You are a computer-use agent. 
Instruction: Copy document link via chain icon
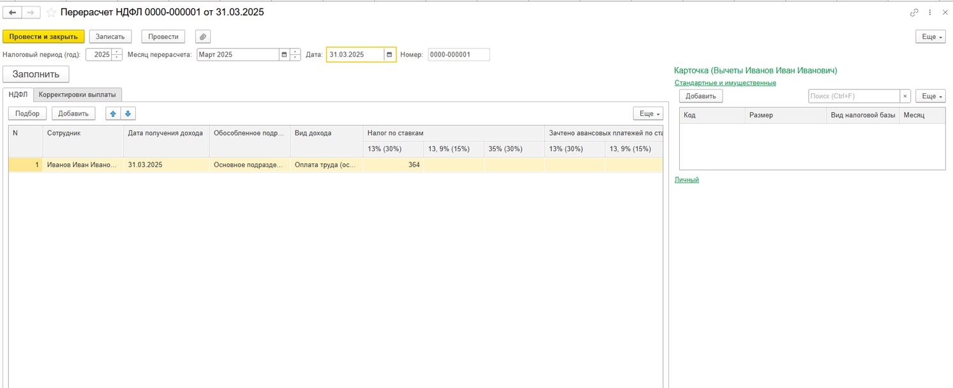point(914,13)
